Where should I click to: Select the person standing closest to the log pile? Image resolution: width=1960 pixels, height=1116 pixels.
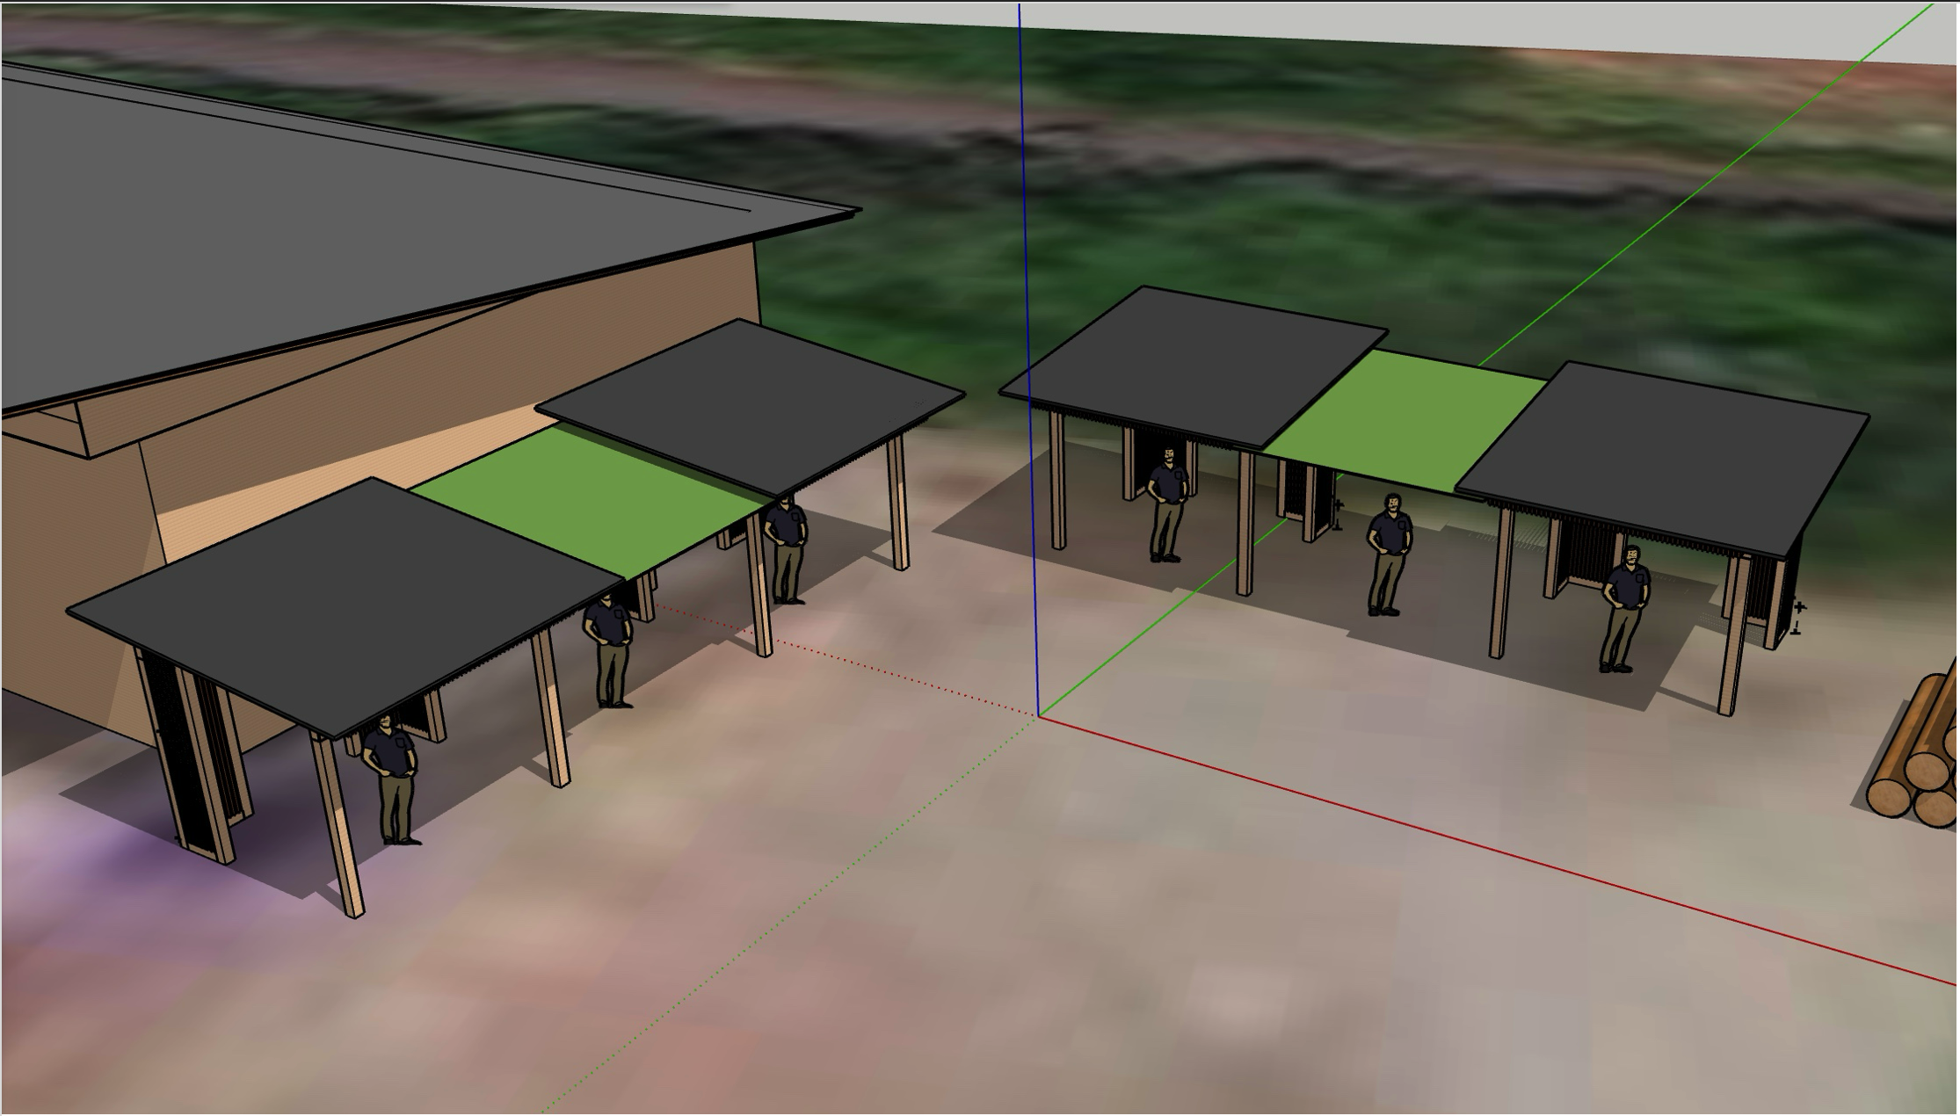(1624, 609)
